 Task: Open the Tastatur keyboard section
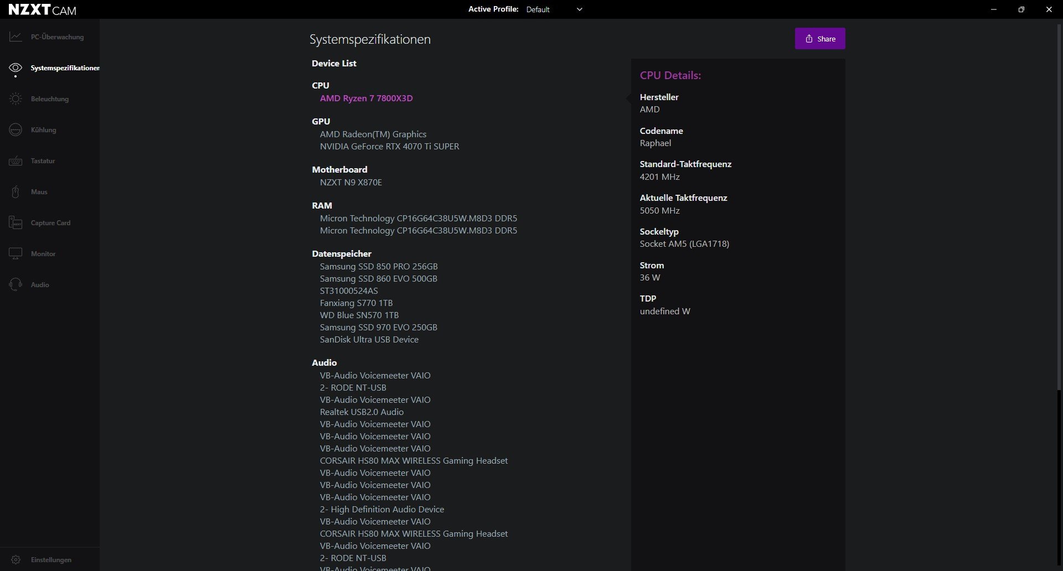pos(16,160)
